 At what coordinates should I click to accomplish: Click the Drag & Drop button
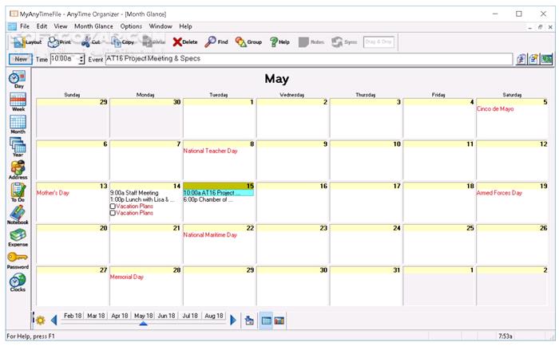pyautogui.click(x=379, y=42)
